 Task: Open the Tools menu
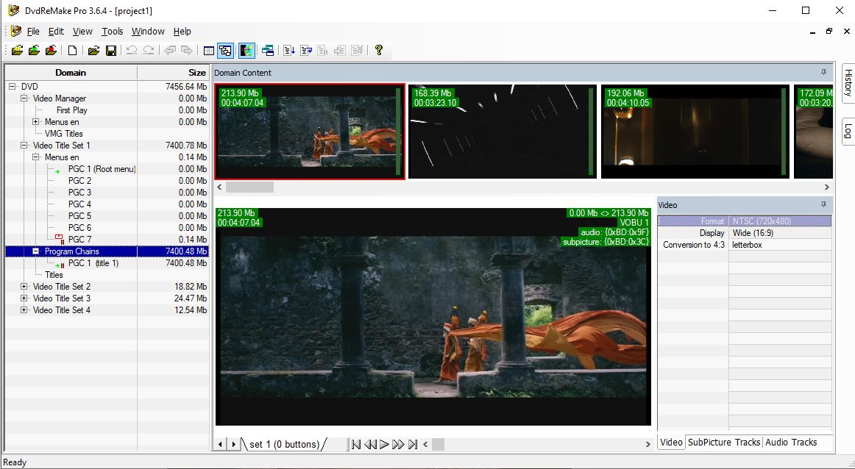click(113, 32)
